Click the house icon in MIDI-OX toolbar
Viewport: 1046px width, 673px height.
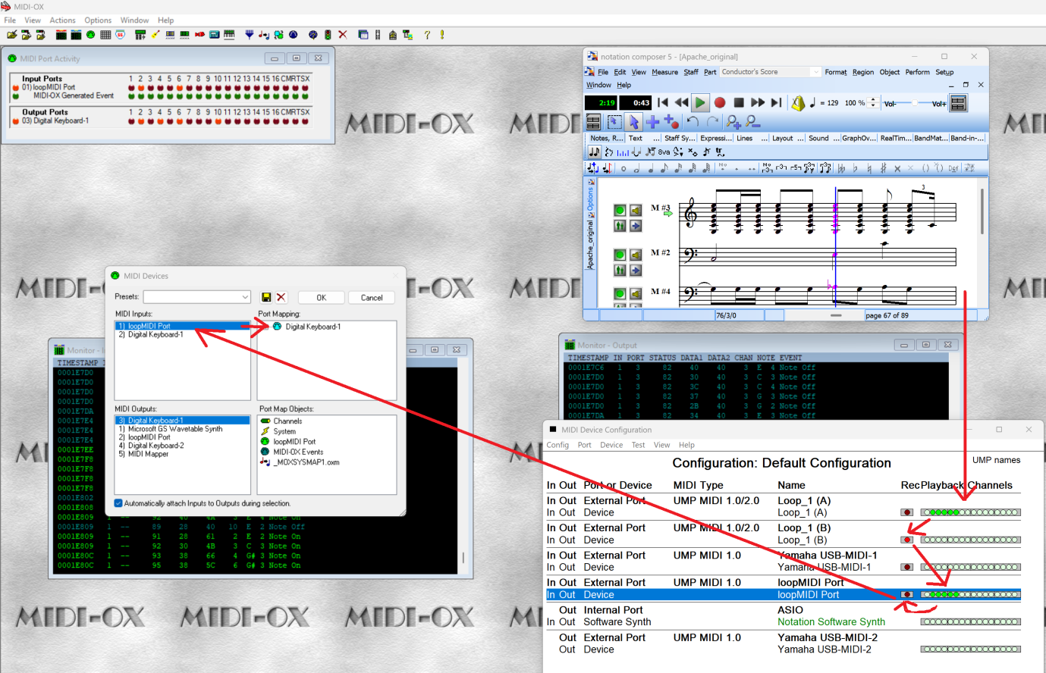392,35
